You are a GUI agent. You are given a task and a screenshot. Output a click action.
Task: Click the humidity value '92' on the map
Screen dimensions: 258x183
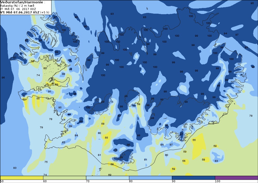(71, 69)
